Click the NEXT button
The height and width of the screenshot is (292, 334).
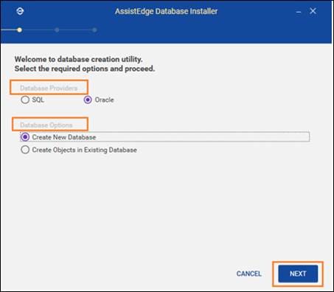[298, 274]
